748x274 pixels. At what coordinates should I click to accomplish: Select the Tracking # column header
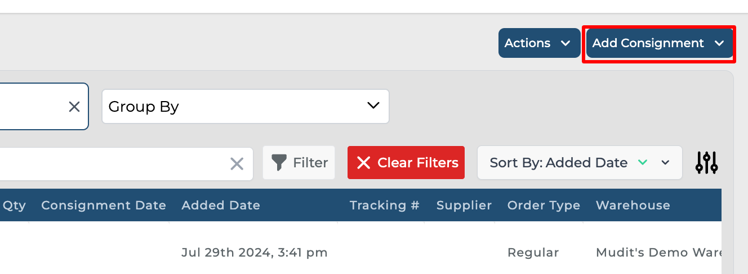tap(385, 205)
